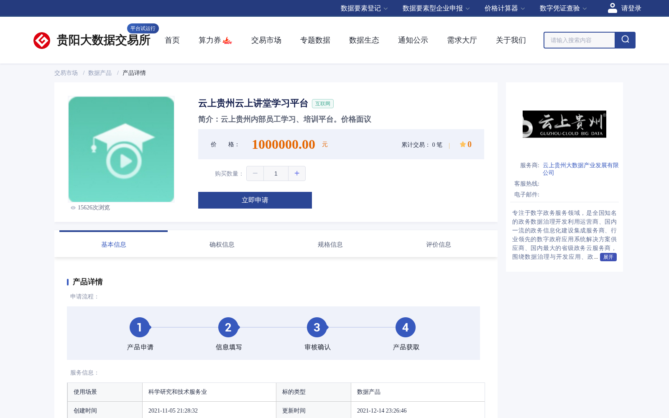Click the purchase quantity input showing 1
Screen dimensions: 669x418
[276, 173]
